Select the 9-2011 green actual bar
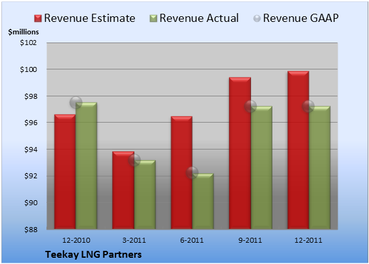This screenshot has width=369, height=264. tap(262, 168)
